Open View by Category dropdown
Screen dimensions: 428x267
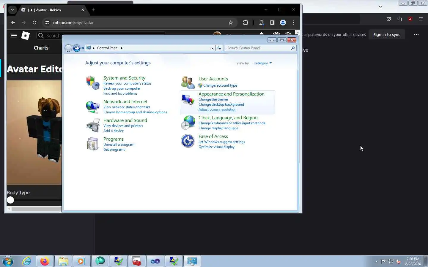[x=262, y=63]
